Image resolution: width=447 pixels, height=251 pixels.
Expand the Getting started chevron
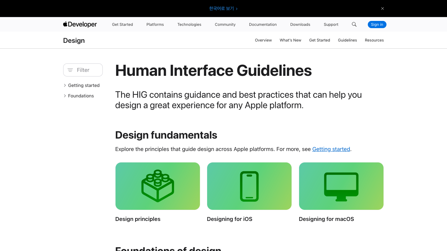coord(65,85)
